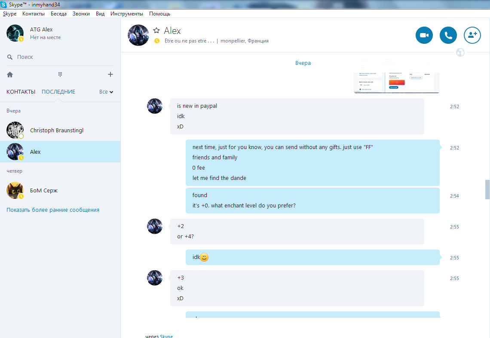Select the Alex conversation in recent list
This screenshot has width=490, height=338.
[60, 152]
